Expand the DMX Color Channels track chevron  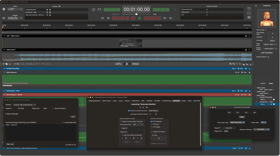click(4, 148)
